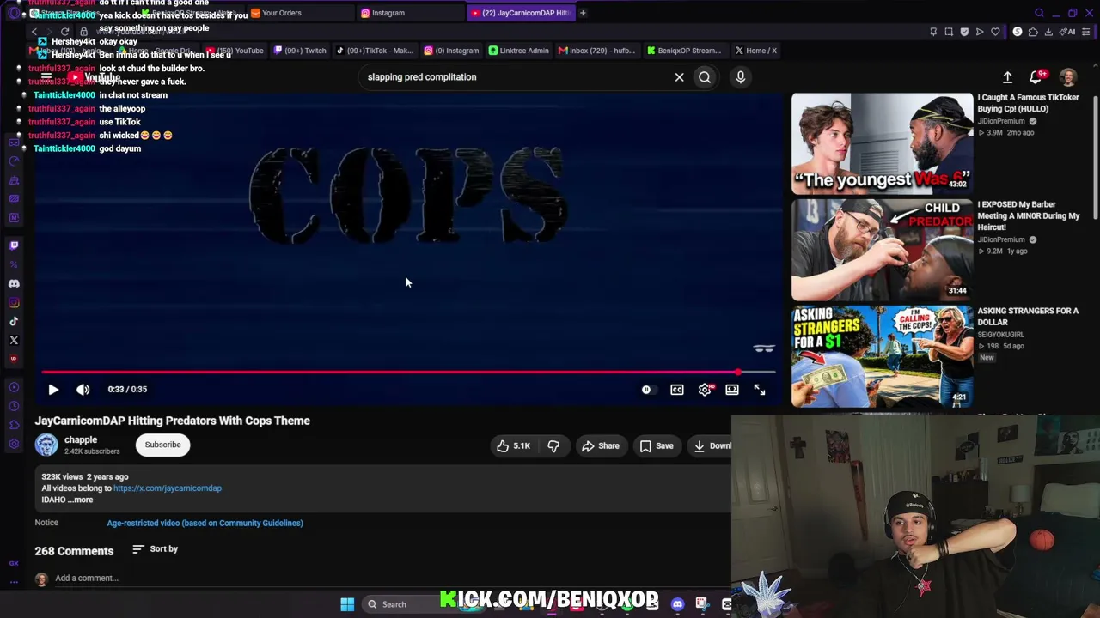Viewport: 1100px width, 618px height.
Task: Open Asking Strangers For A Dollar thumbnail
Action: coord(883,356)
